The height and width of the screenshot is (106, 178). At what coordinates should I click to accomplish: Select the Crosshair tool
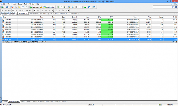(x=38, y=10)
